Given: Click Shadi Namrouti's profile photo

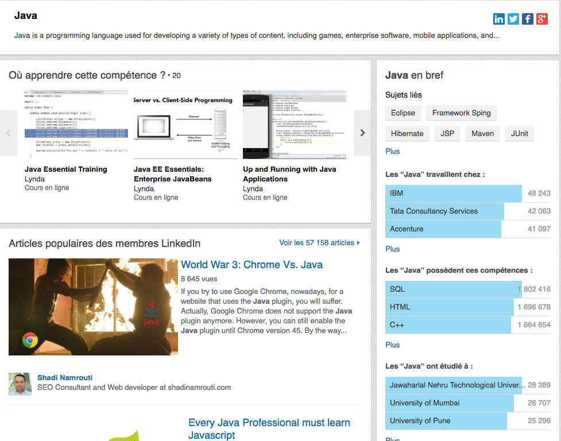Looking at the screenshot, I should 20,384.
